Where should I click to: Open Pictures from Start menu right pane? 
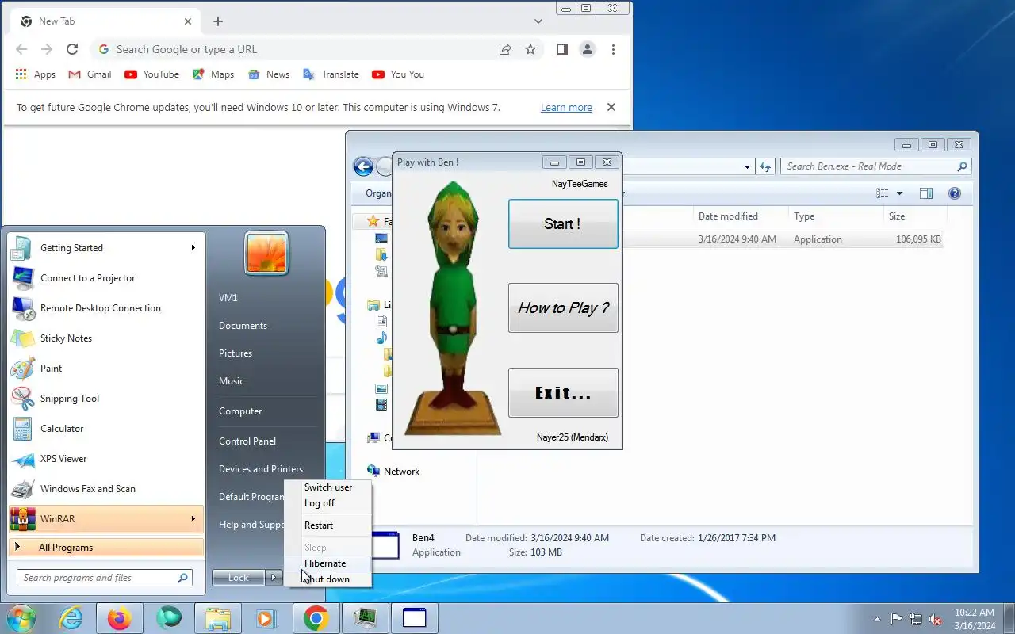pos(236,353)
